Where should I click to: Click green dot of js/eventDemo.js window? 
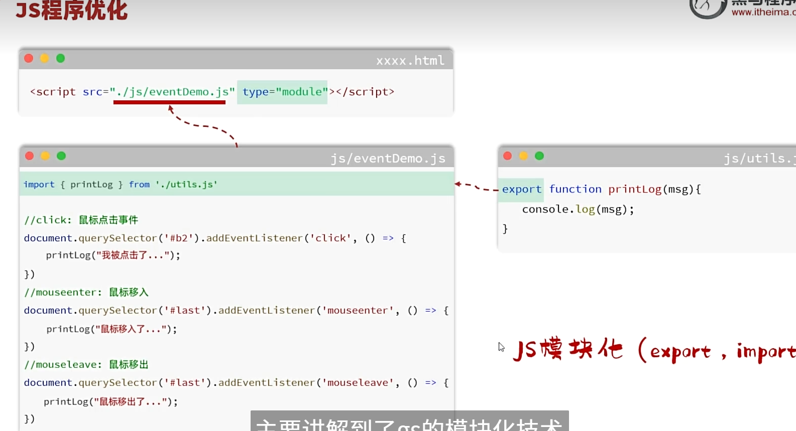tap(61, 156)
